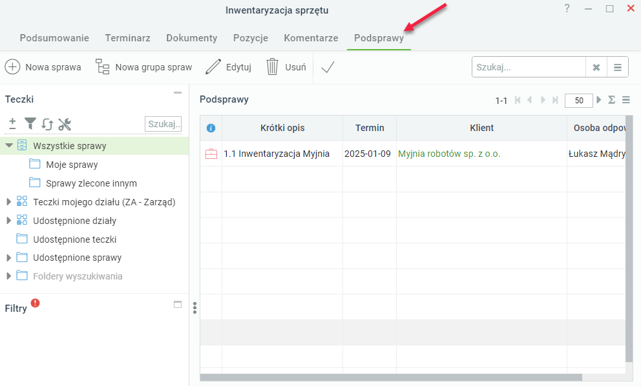Image resolution: width=641 pixels, height=386 pixels.
Task: Expand Teczki mojego działu node
Action: click(8, 202)
